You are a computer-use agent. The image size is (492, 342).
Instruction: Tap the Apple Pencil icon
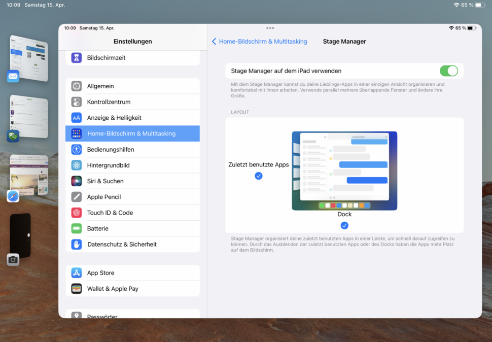(x=76, y=197)
